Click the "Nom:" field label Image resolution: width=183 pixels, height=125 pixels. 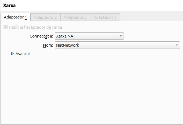48,45
